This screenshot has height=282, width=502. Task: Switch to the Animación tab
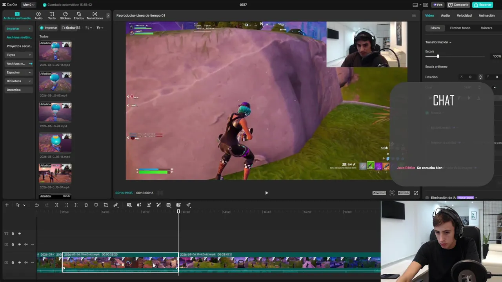click(x=486, y=15)
